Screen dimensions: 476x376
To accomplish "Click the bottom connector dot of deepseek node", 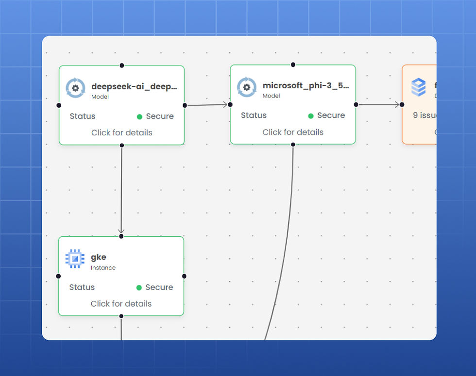I will [122, 145].
